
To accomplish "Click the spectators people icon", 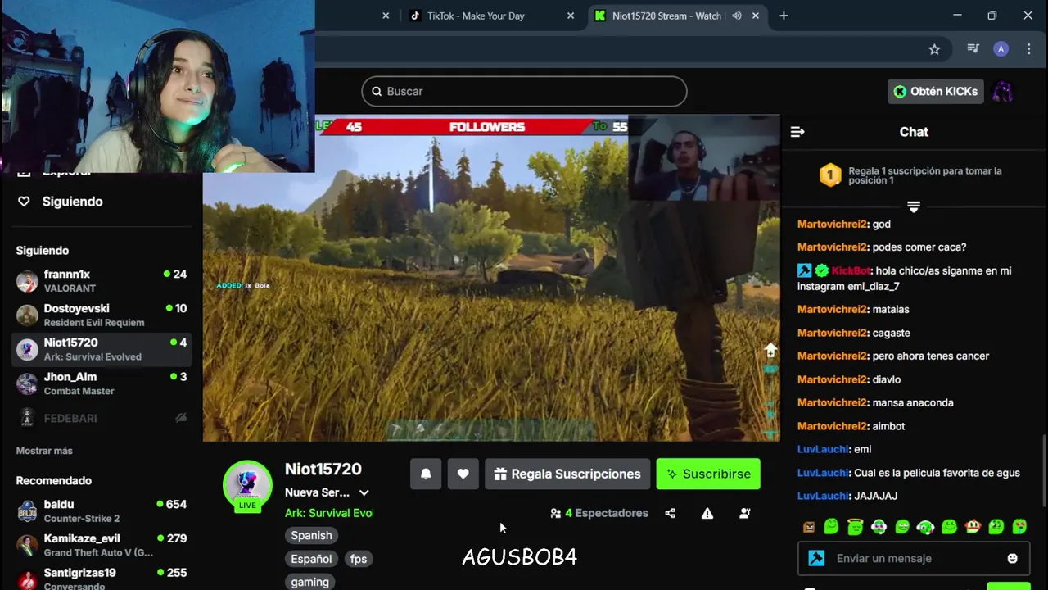I will click(x=556, y=513).
